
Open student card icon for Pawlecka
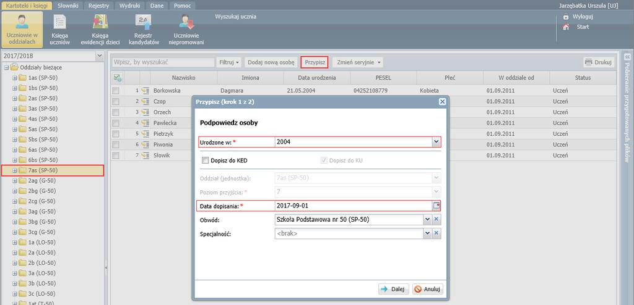(x=145, y=123)
